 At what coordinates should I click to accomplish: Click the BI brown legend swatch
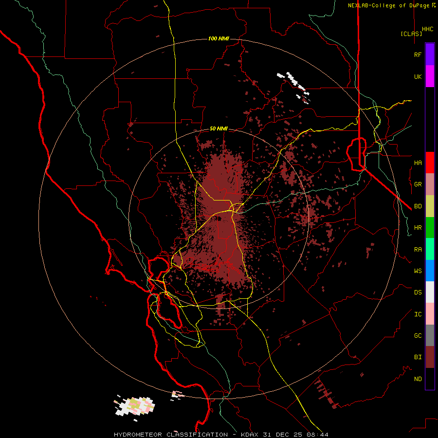tap(430, 357)
